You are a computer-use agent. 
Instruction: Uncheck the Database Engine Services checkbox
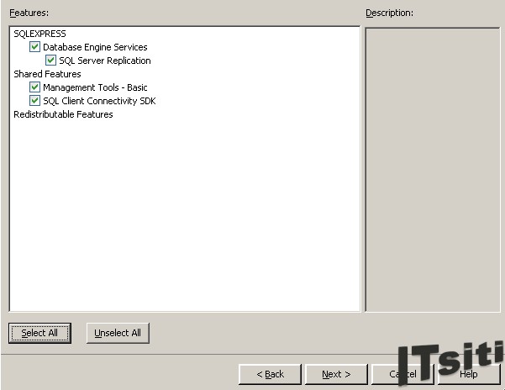(34, 47)
